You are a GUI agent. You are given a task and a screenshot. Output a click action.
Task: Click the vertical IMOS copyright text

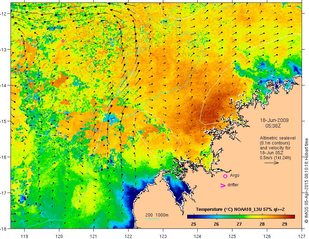click(x=306, y=181)
